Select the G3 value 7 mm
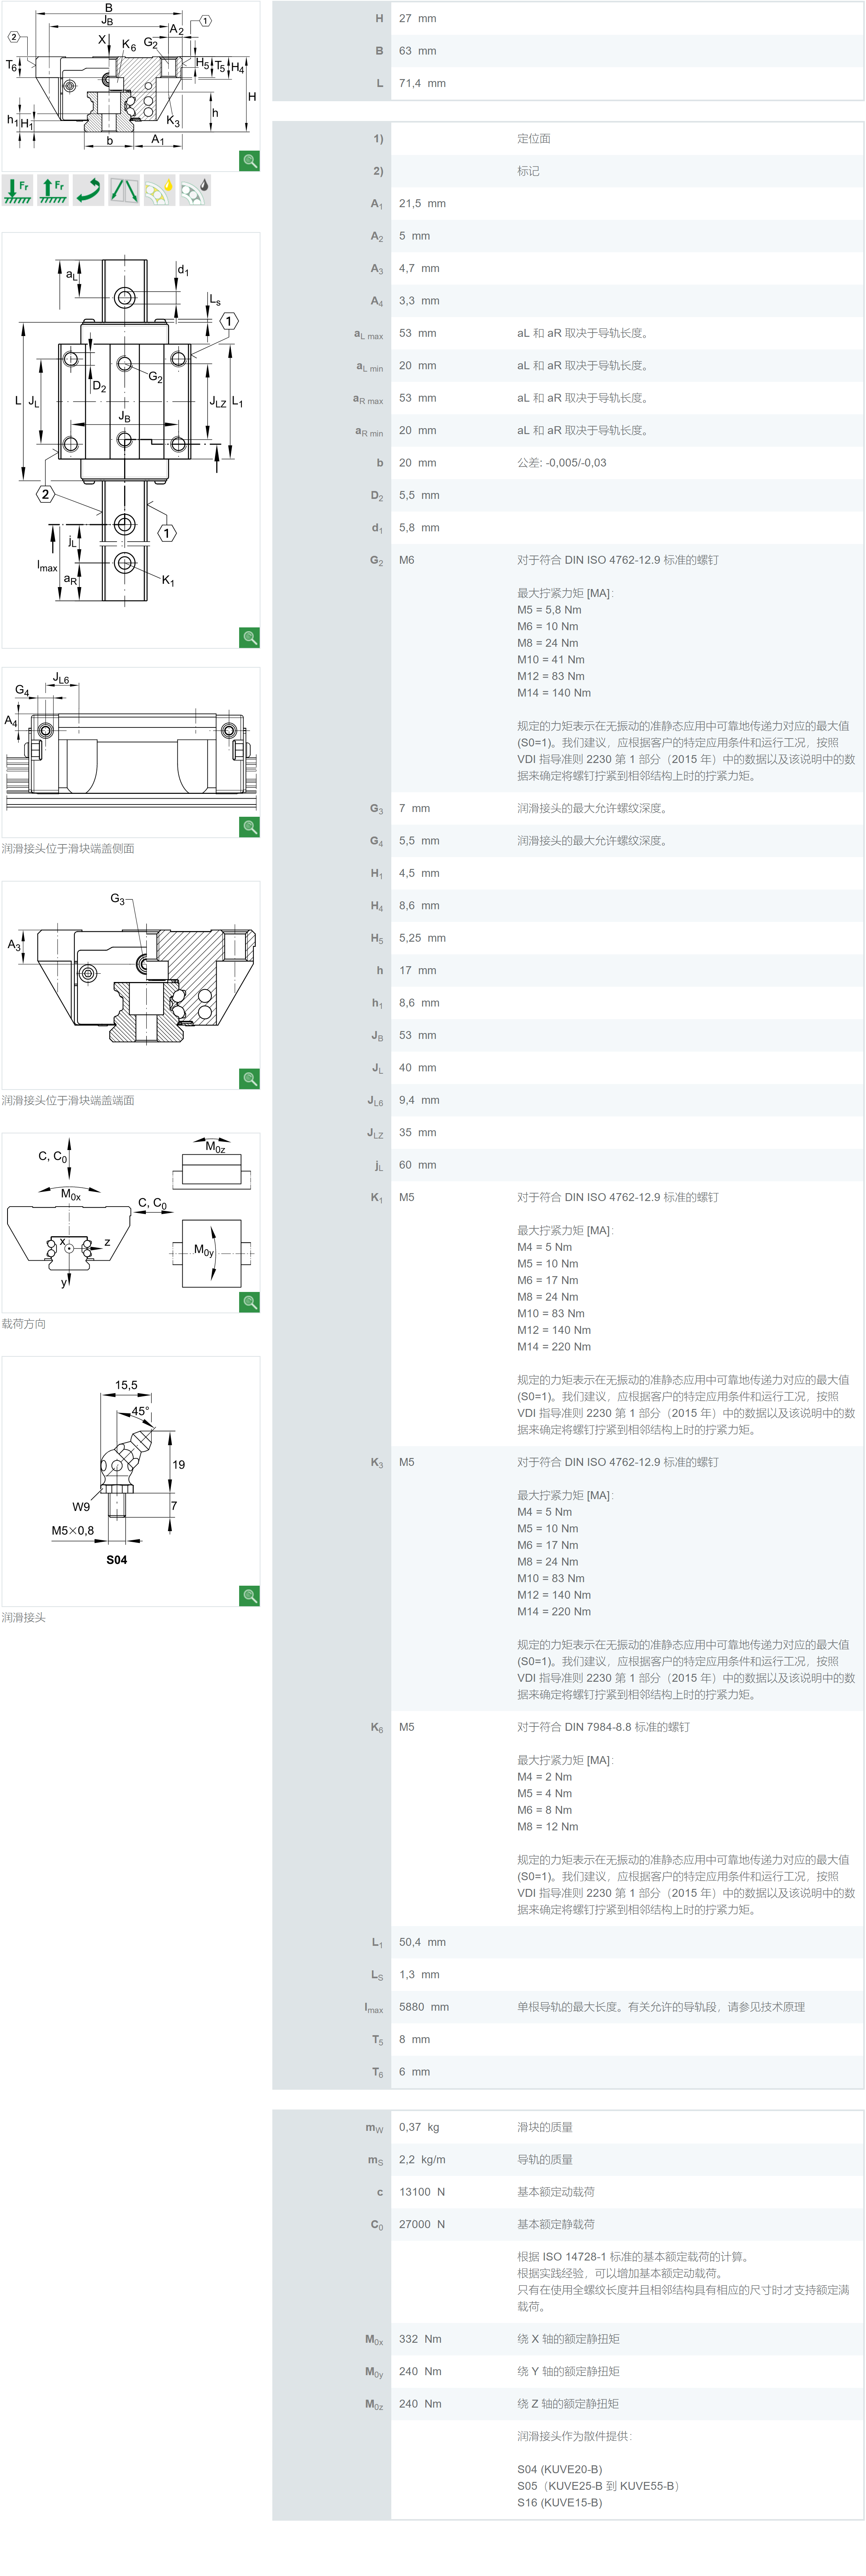Screen dimensions: 866x2576 414,808
